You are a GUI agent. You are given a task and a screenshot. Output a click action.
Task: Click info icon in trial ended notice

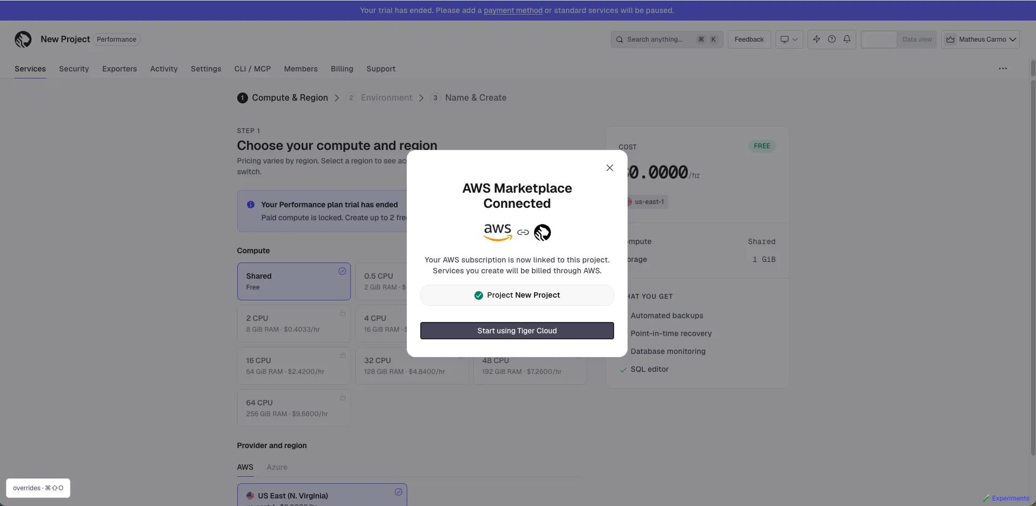[x=251, y=205]
